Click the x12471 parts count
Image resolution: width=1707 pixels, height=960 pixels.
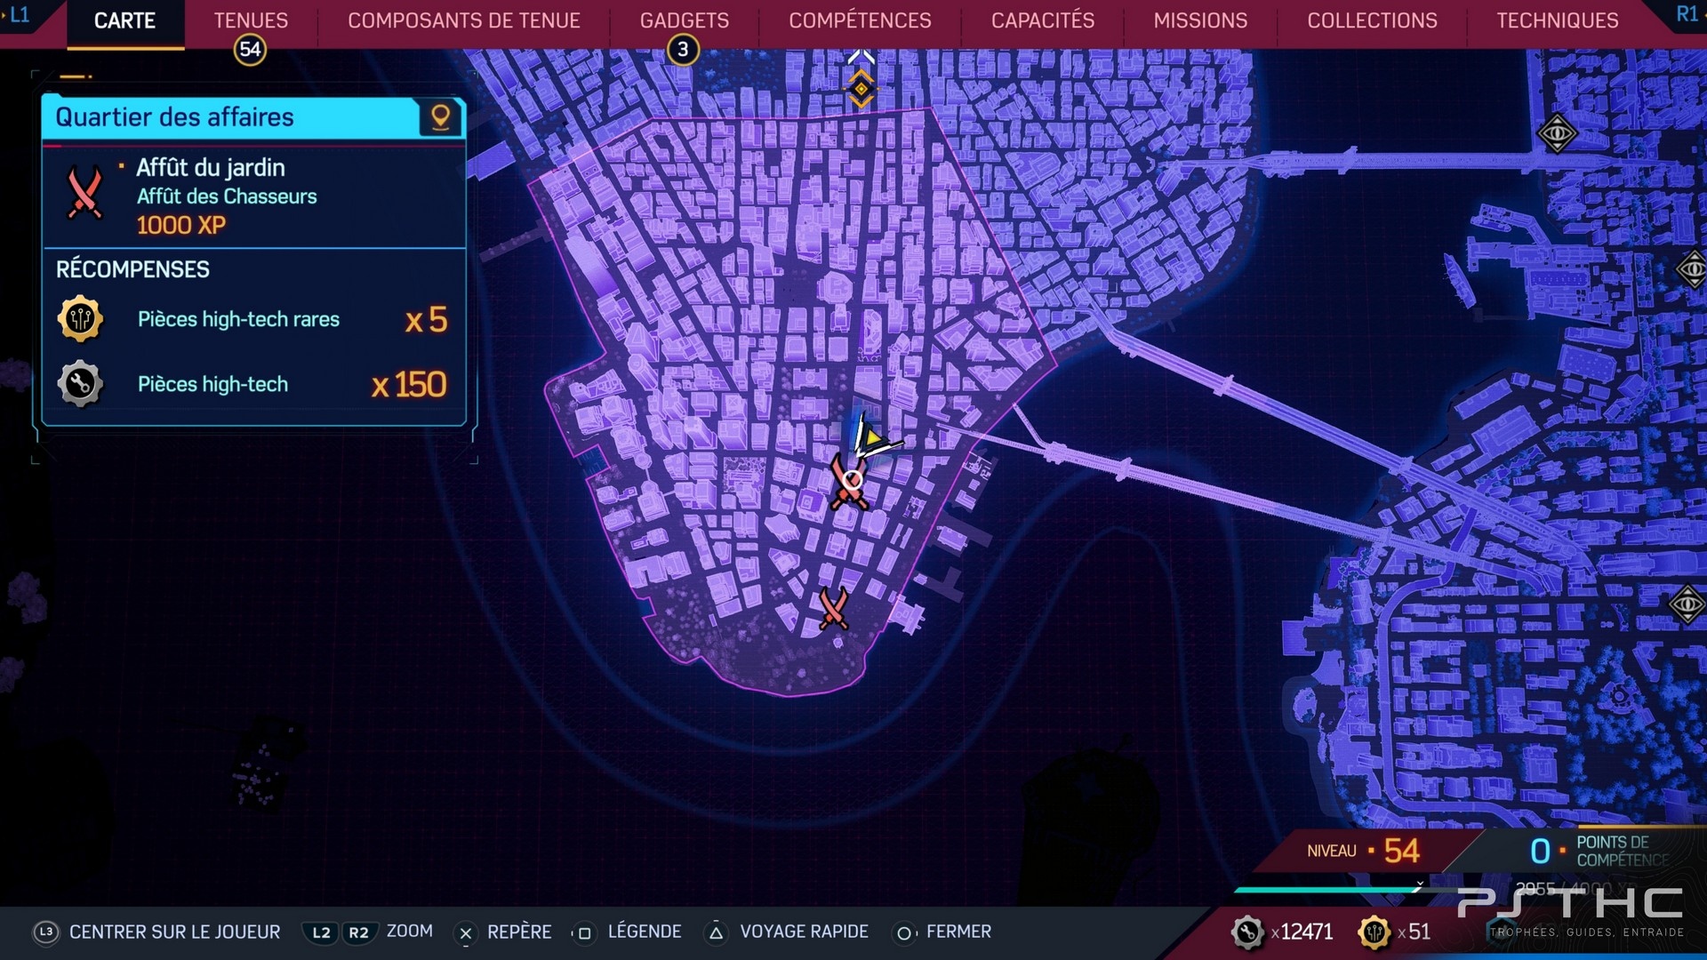(x=1302, y=932)
